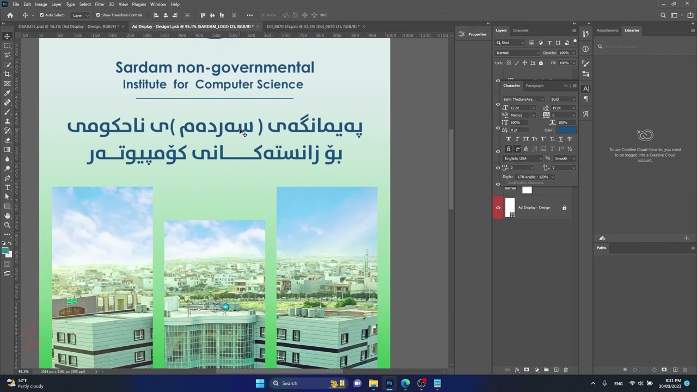Open Digits LTR Arabic dropdown
The image size is (697, 392).
coord(535,177)
